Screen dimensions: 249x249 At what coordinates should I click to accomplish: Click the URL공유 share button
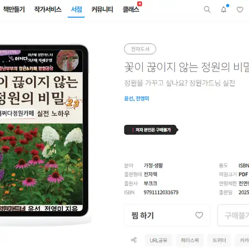[x=158, y=240]
